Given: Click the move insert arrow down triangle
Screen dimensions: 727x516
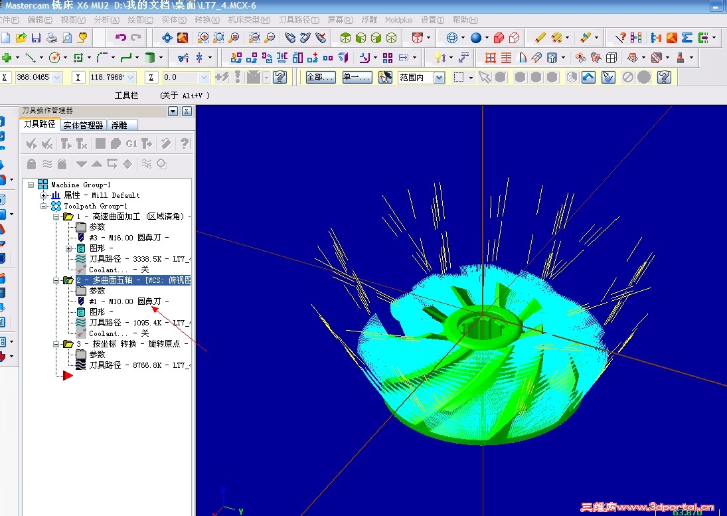Looking at the screenshot, I should pos(82,163).
